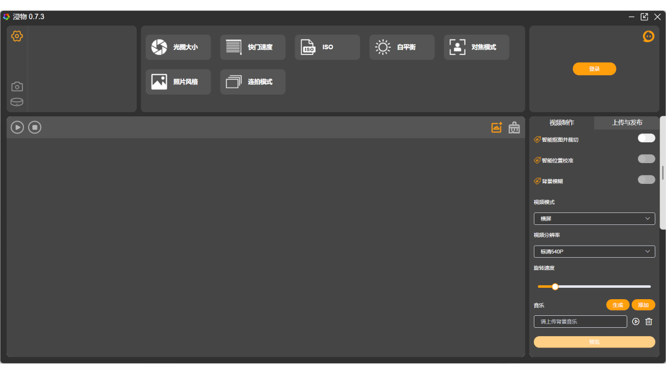666x374 pixels.
Task: Click the camera icon in left sidebar
Action: pyautogui.click(x=17, y=86)
